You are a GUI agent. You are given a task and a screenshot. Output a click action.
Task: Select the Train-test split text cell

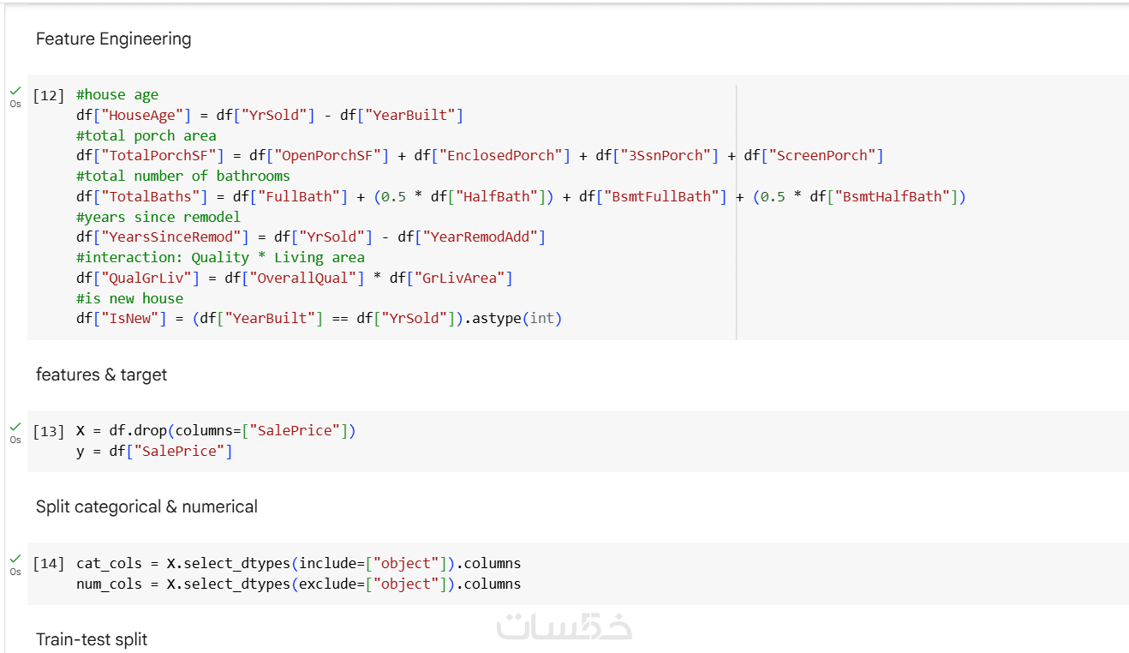(x=92, y=639)
